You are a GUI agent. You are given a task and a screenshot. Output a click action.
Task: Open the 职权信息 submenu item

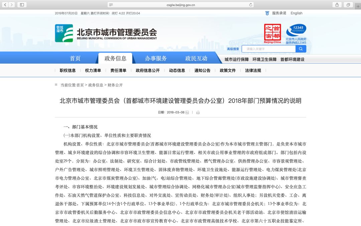click(x=68, y=71)
